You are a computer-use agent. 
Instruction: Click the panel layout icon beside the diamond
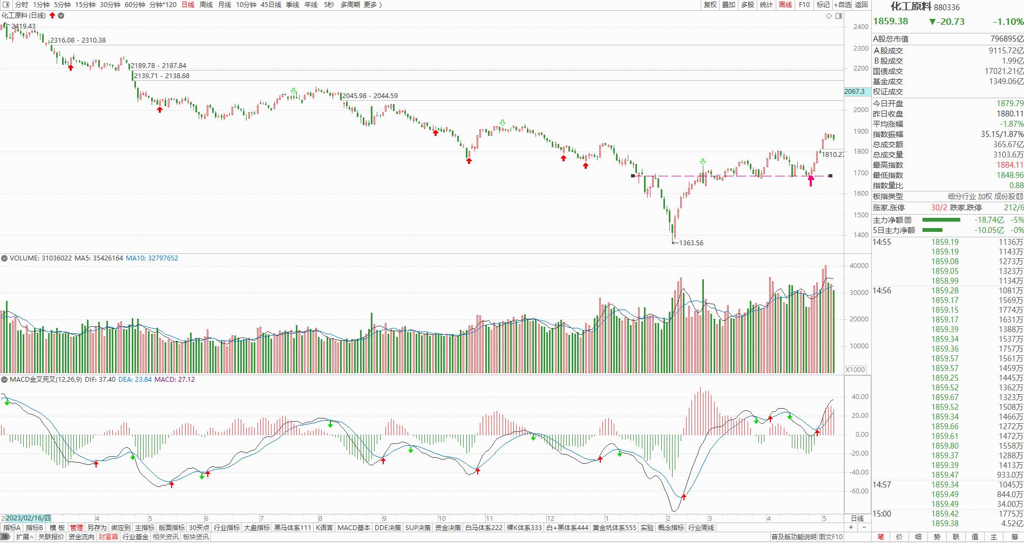click(839, 16)
